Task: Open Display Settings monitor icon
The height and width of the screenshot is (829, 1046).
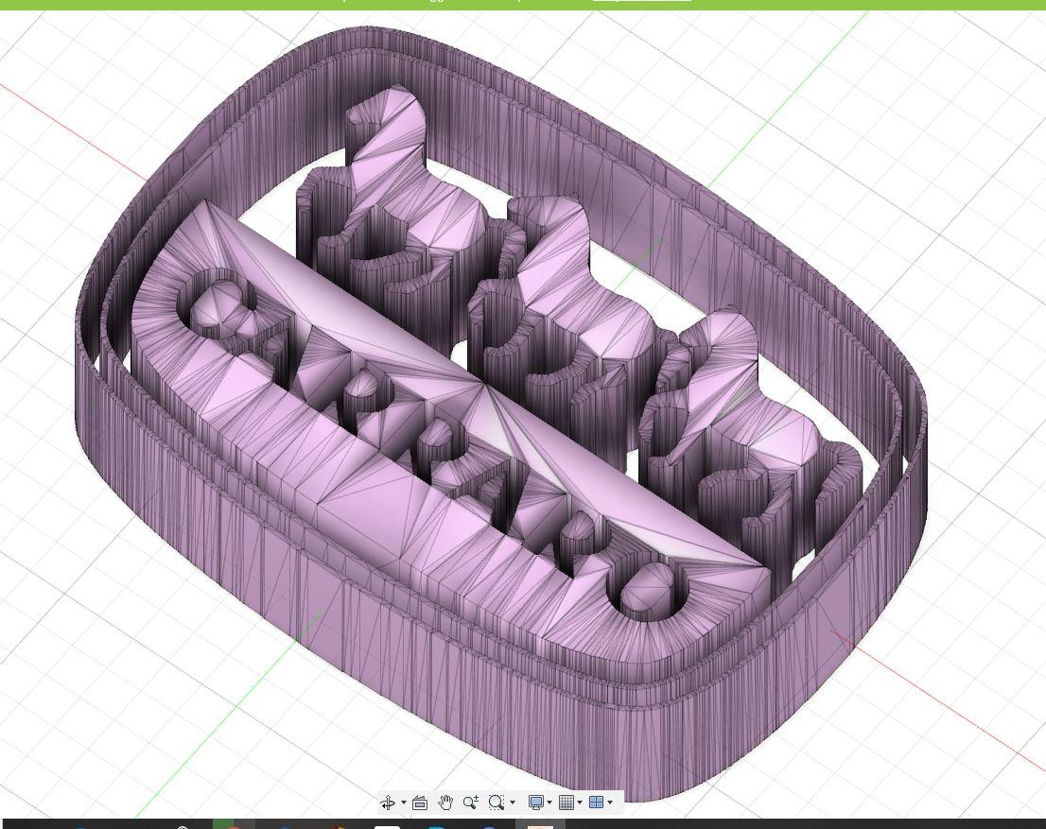Action: tap(535, 803)
